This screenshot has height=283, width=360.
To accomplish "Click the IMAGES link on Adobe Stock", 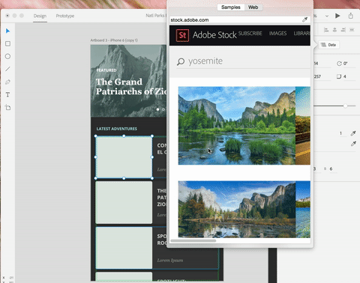I will [x=277, y=34].
